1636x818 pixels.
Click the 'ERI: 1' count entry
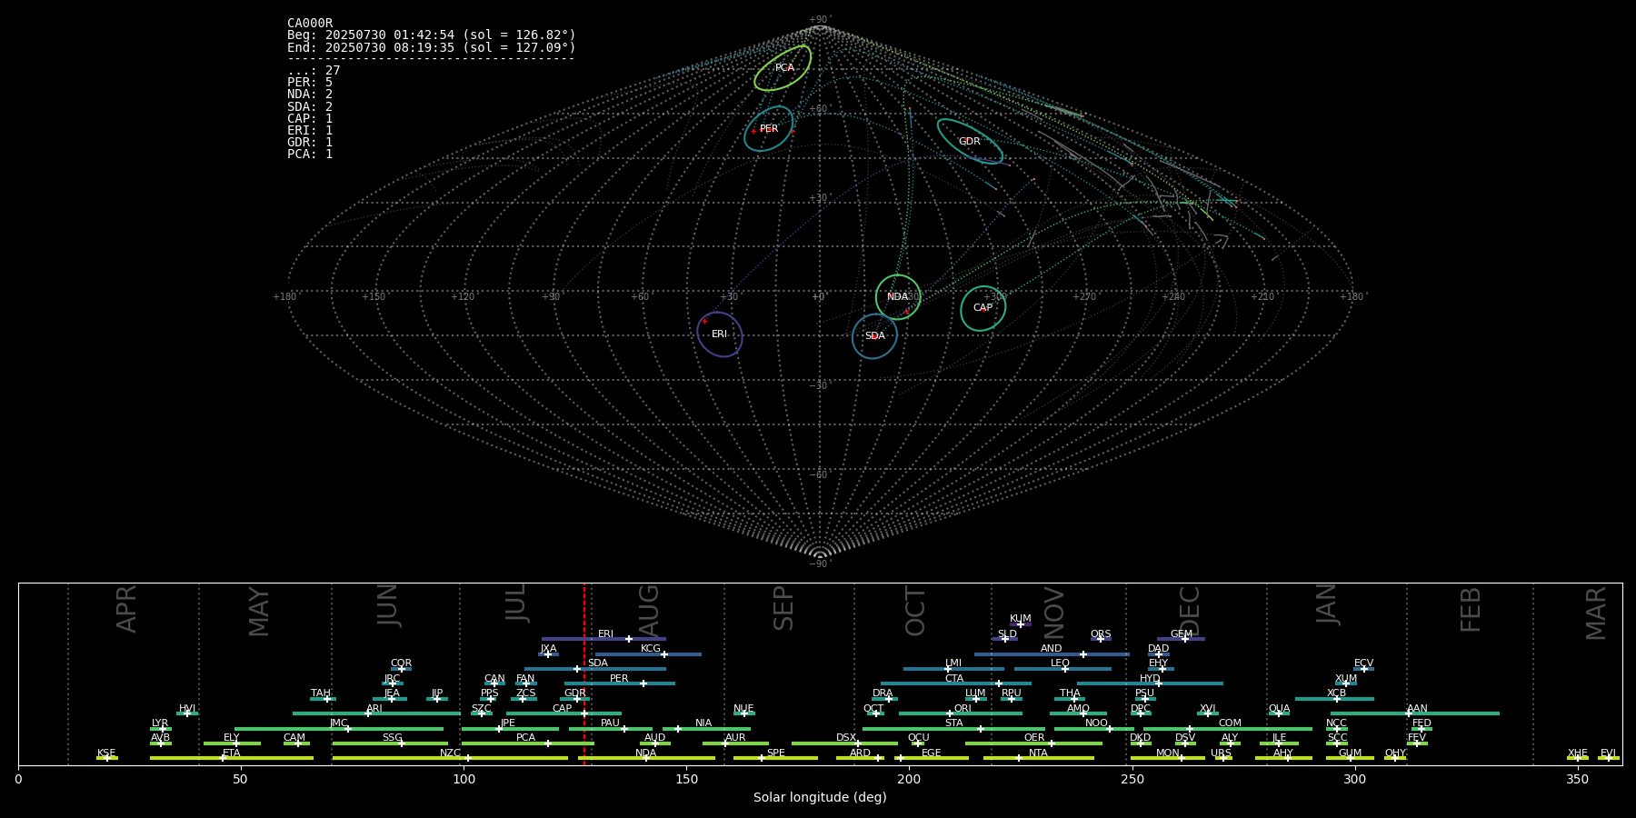pos(310,130)
